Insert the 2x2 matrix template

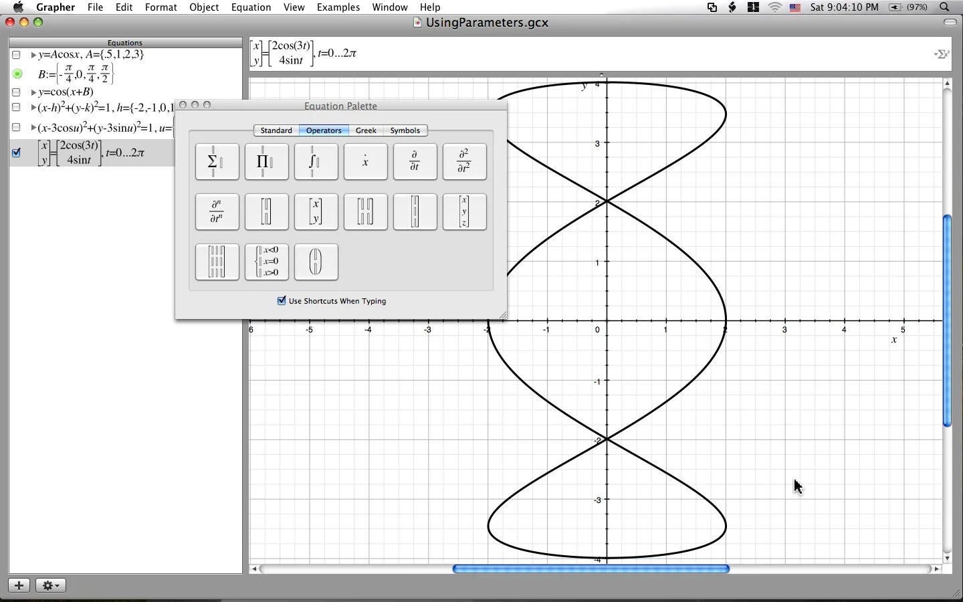(x=365, y=211)
